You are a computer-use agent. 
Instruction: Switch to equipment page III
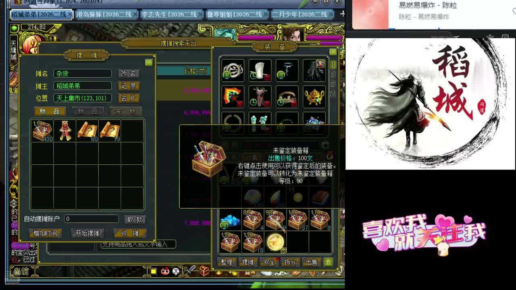pyautogui.click(x=333, y=84)
